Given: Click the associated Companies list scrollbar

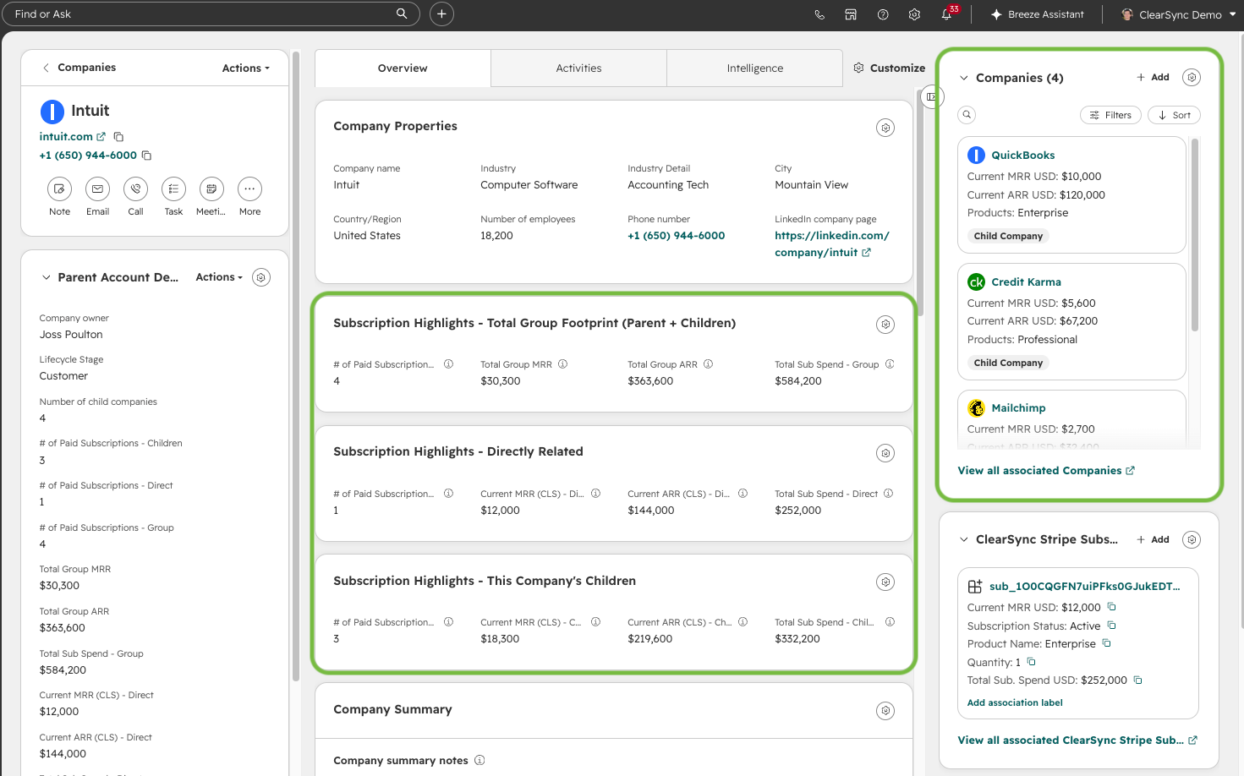Looking at the screenshot, I should (x=1195, y=235).
